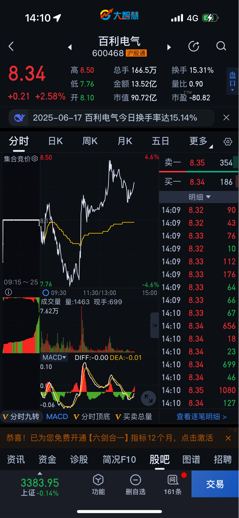
Task: Open the 明细 dropdown
Action: (x=199, y=197)
